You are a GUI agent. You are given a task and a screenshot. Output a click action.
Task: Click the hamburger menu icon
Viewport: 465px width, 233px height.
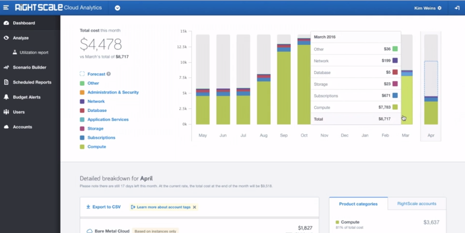pos(6,8)
